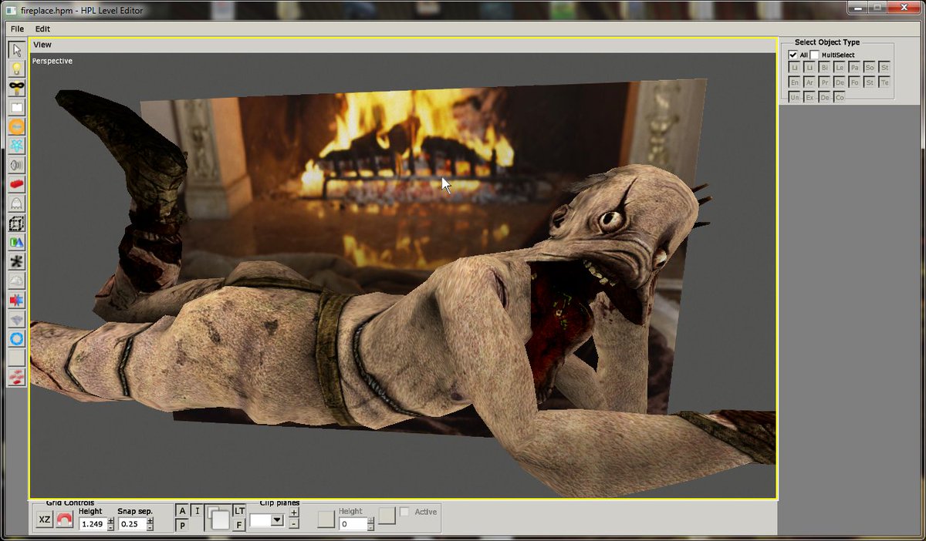Add a clip plane with plus button
This screenshot has width=926, height=541.
pyautogui.click(x=294, y=513)
